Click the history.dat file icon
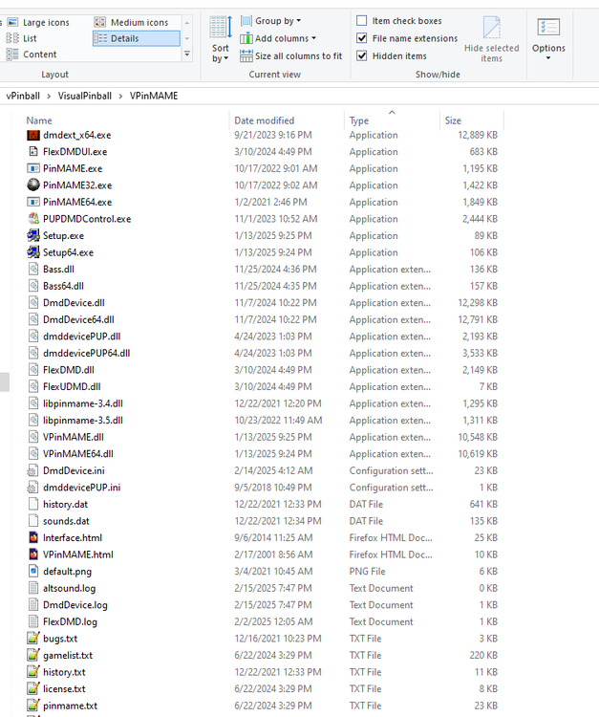The image size is (599, 717). coord(33,505)
